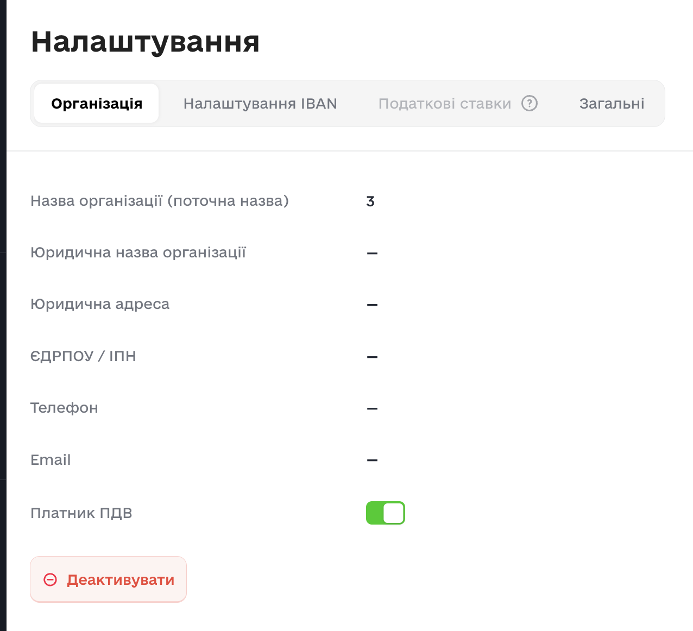
Task: Click the empty Email value dash
Action: point(372,460)
